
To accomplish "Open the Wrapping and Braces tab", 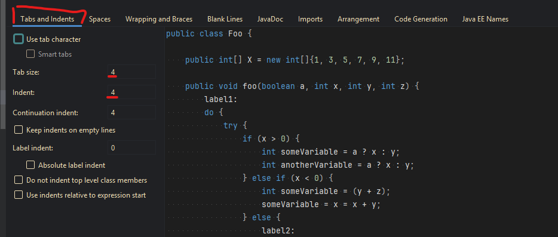I will point(159,19).
